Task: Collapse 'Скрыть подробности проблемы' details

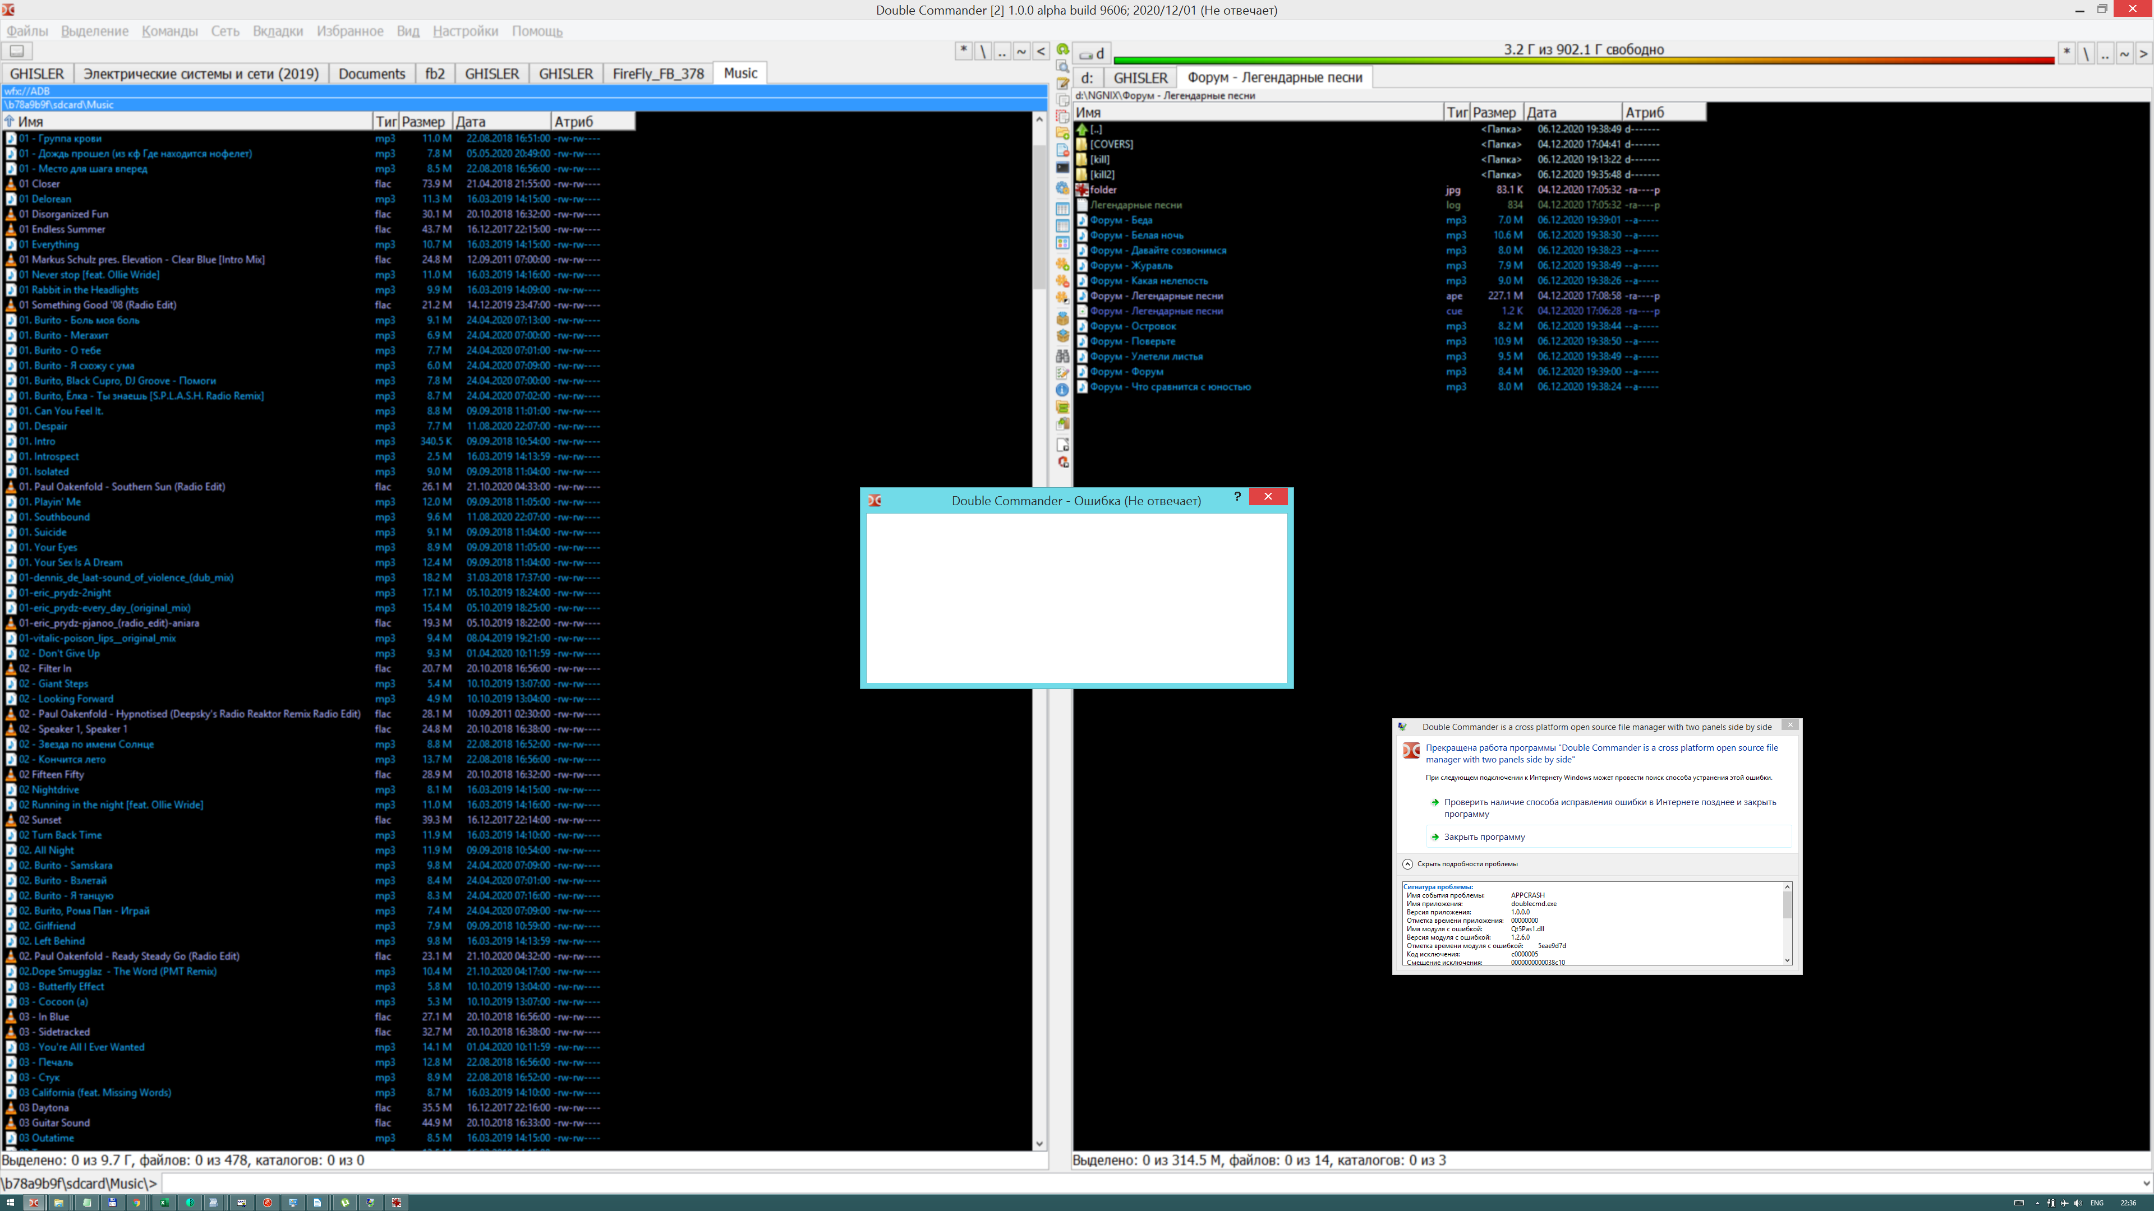Action: pyautogui.click(x=1407, y=864)
